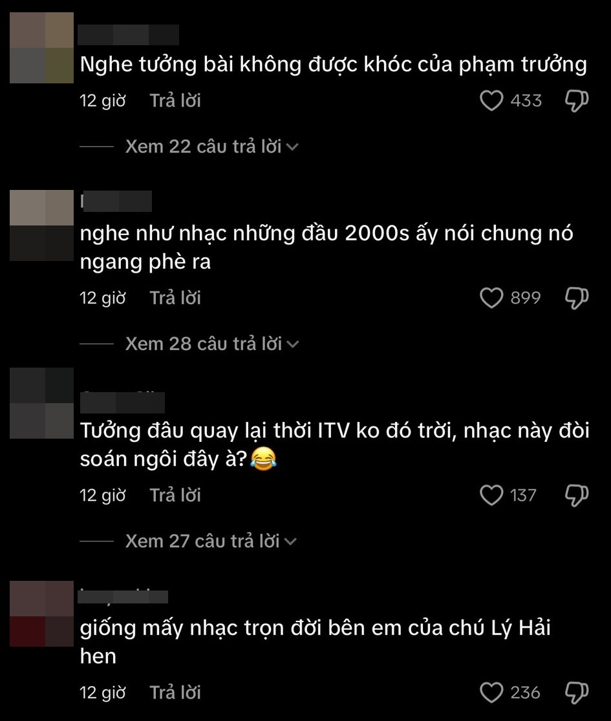Image resolution: width=611 pixels, height=721 pixels.
Task: Expand Xem 27 câu trả lời
Action: tap(211, 541)
